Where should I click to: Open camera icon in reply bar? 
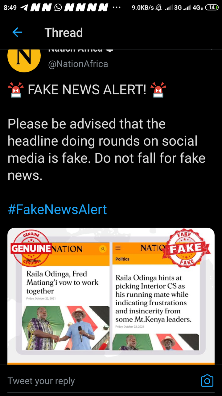207,381
